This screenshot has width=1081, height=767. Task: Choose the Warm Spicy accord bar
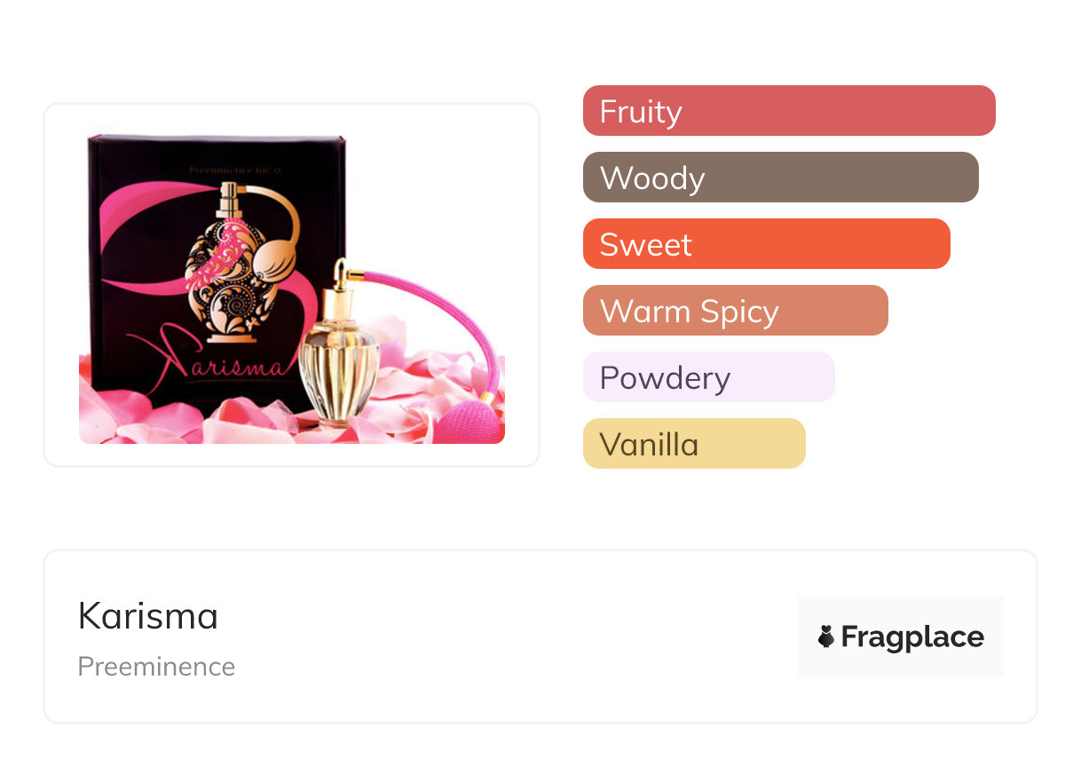(x=735, y=311)
